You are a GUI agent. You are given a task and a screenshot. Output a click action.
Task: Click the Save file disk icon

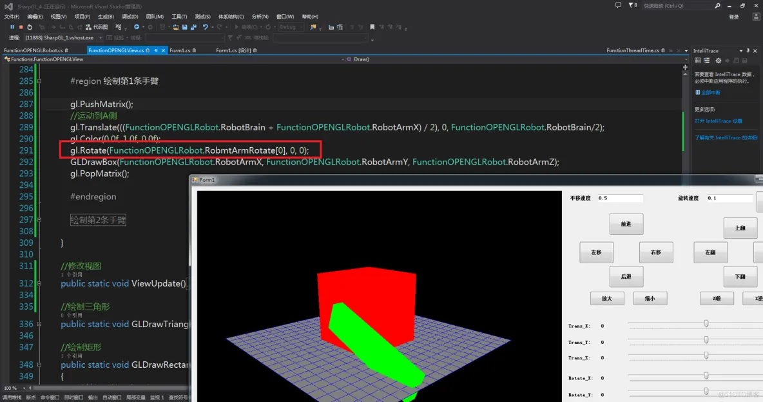185,27
